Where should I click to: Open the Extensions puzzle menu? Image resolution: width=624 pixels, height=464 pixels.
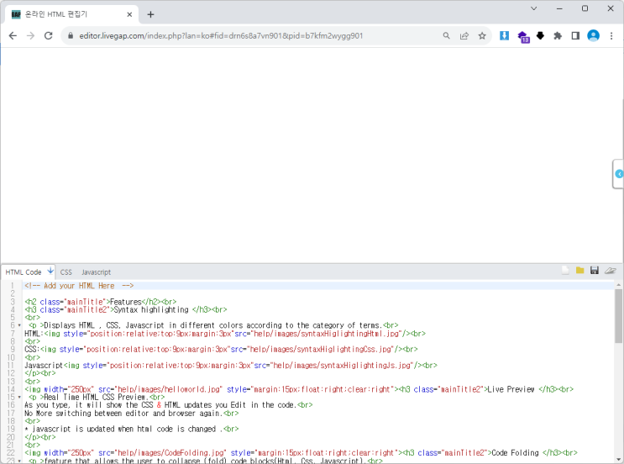558,36
